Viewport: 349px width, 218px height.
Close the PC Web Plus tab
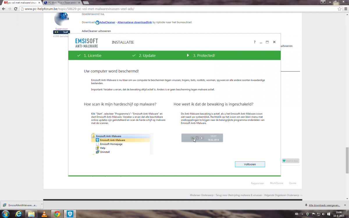pos(79,3)
